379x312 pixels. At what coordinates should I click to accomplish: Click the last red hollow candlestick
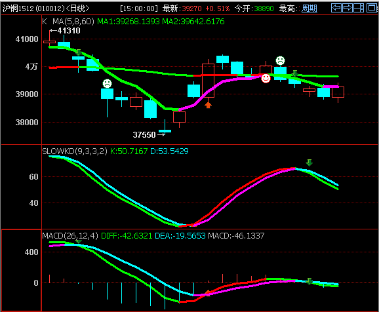[x=338, y=92]
